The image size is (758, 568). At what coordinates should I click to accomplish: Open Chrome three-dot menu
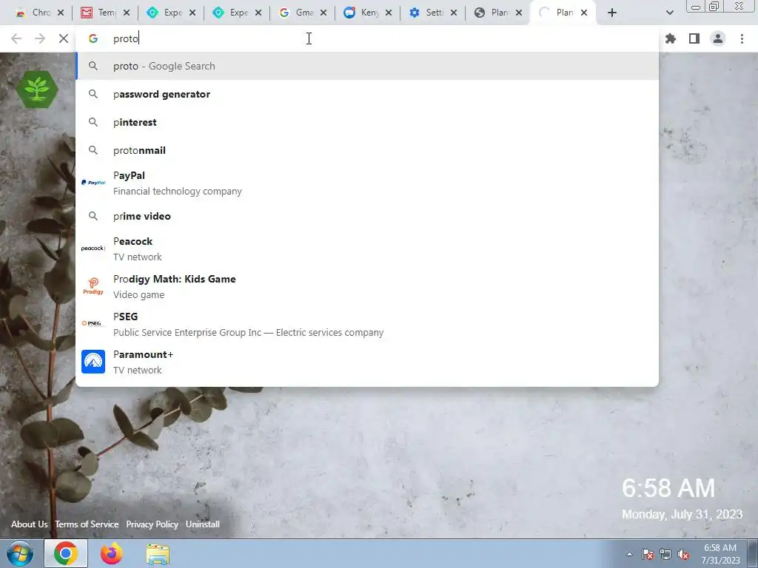click(x=742, y=38)
